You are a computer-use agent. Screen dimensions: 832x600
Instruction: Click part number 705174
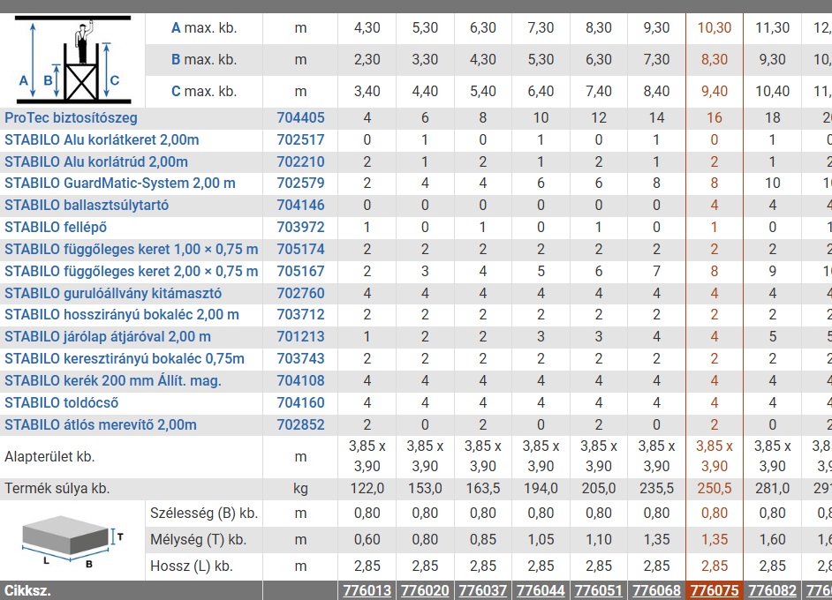(x=300, y=249)
